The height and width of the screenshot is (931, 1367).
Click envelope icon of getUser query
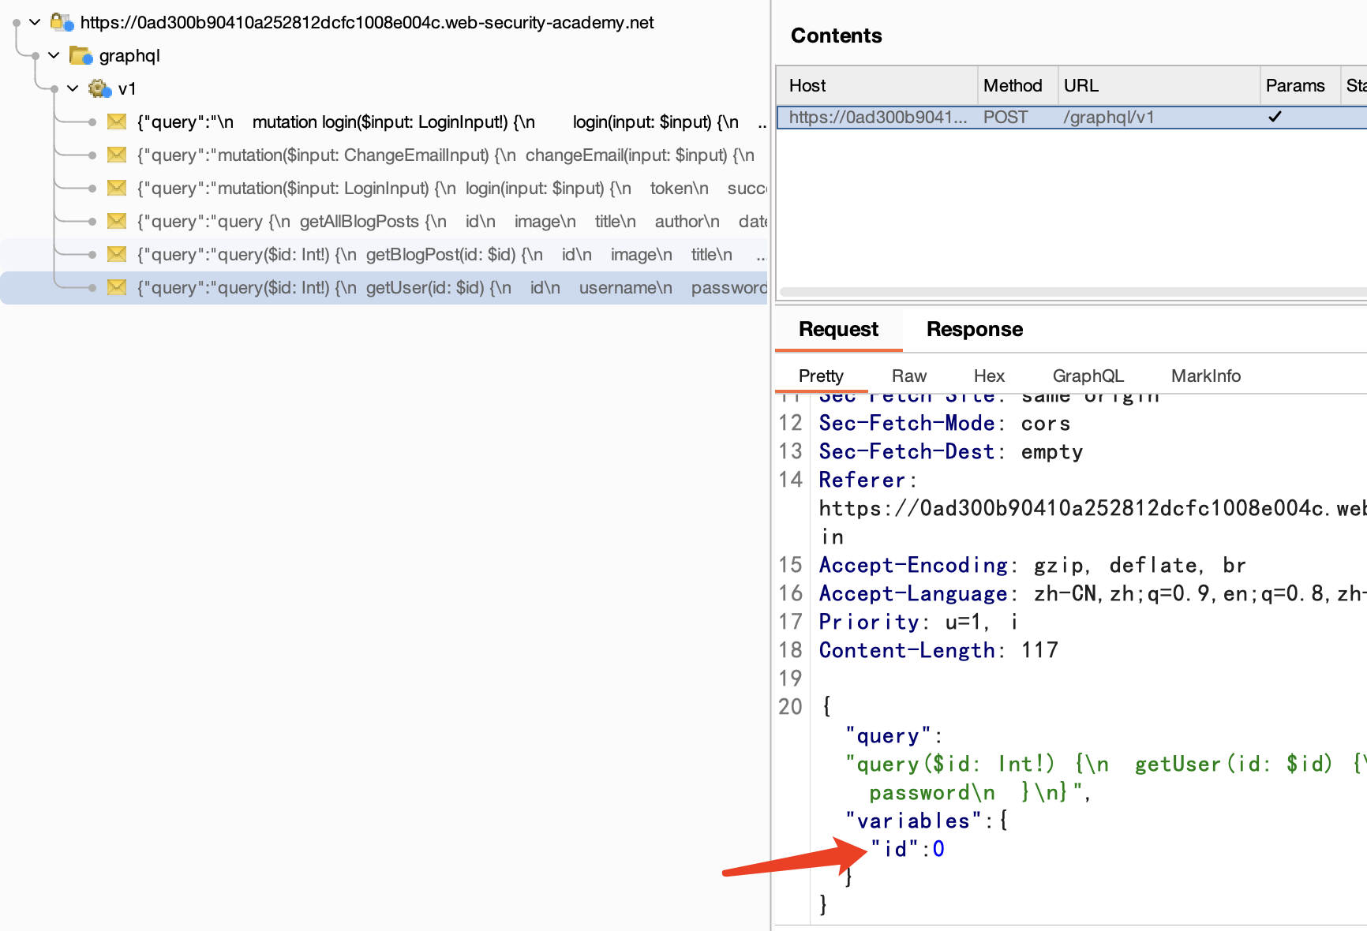pyautogui.click(x=117, y=287)
